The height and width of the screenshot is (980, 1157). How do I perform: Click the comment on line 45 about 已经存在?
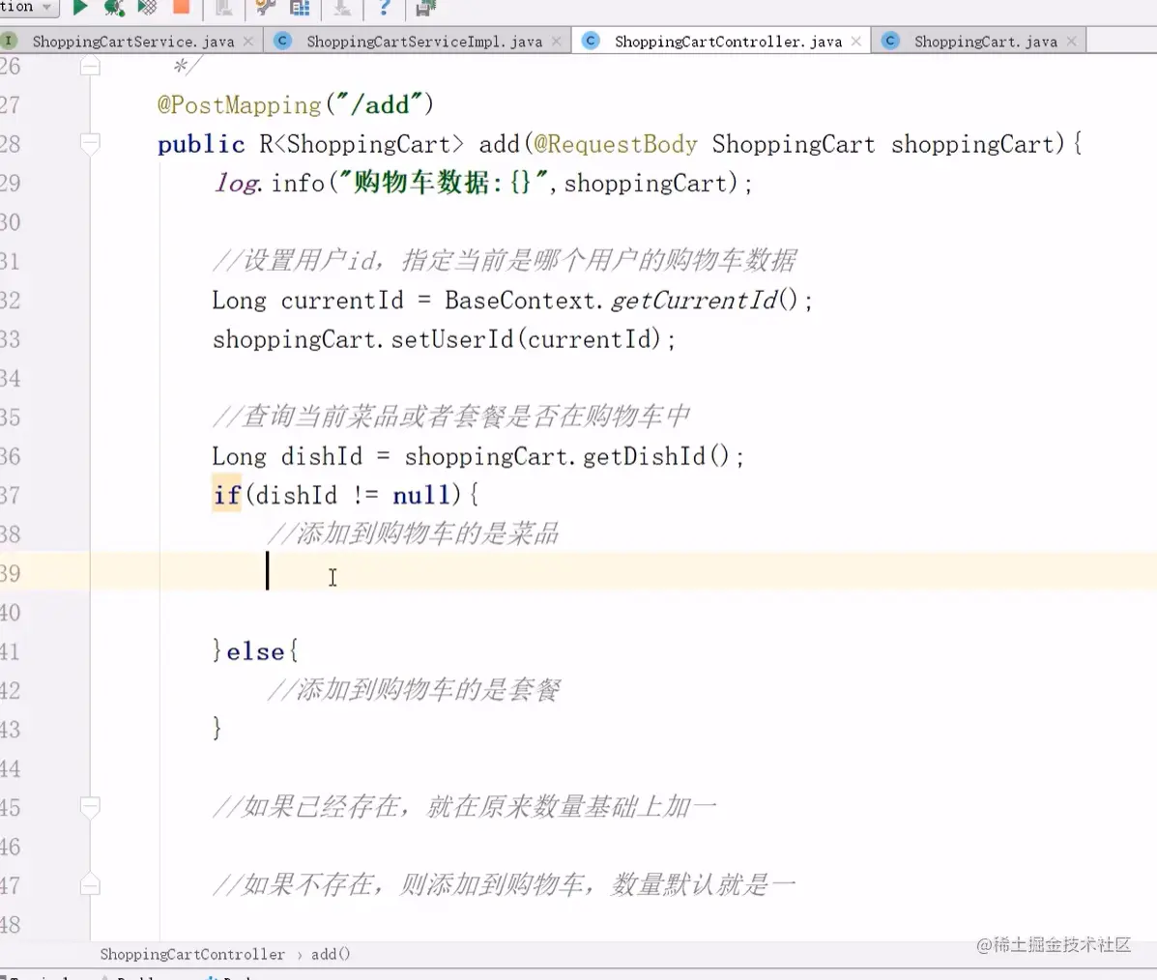[465, 807]
